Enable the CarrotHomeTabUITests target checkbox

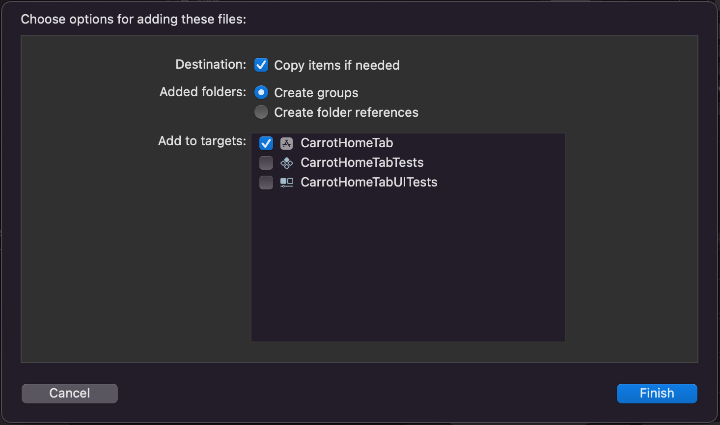(x=266, y=182)
